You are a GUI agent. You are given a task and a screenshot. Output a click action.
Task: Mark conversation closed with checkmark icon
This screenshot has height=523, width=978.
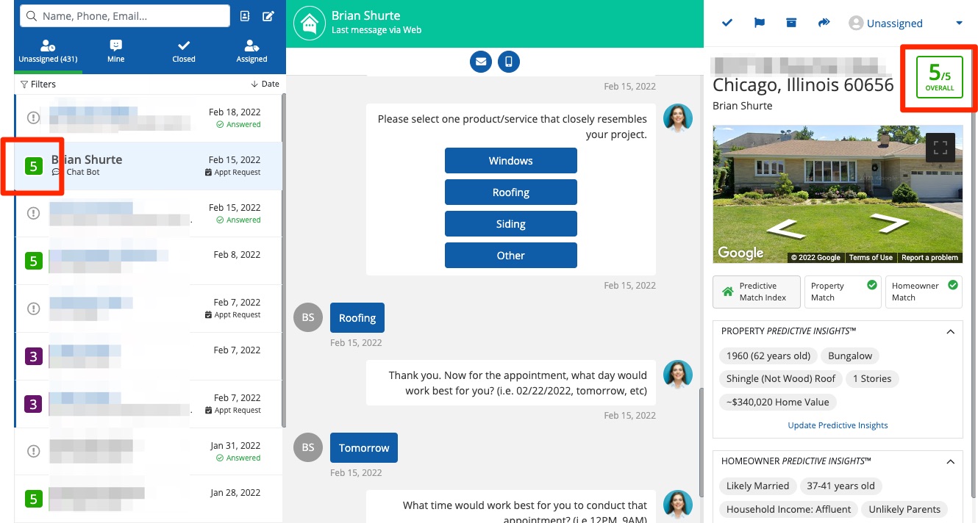727,23
